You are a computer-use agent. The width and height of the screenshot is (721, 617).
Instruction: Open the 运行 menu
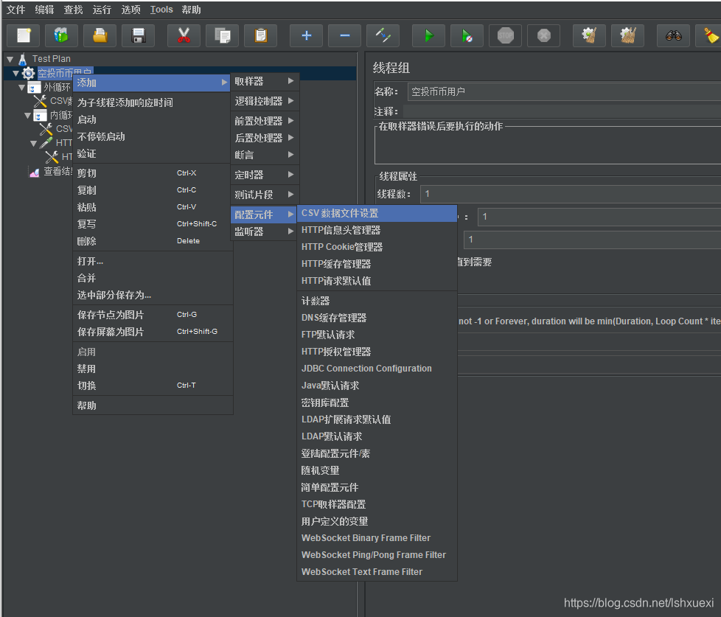pos(102,10)
